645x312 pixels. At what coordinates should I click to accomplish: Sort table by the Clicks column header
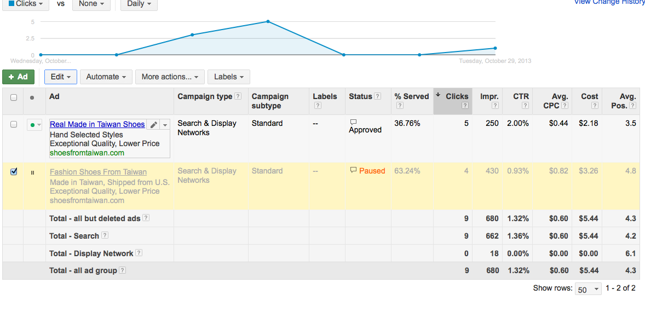[x=457, y=96]
